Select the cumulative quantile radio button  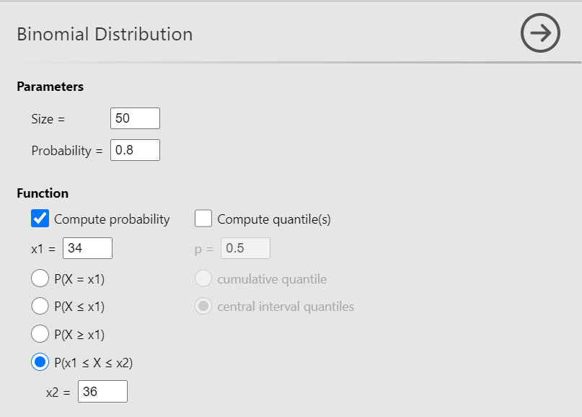(203, 278)
